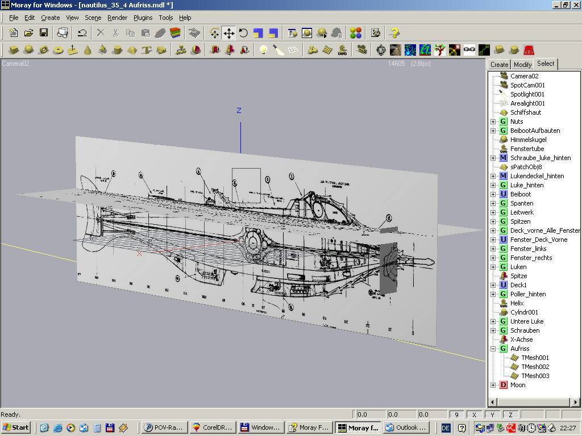Select TMesh002 in the object tree
The image size is (582, 436).
[535, 367]
